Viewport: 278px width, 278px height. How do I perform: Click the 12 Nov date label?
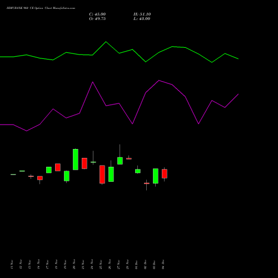(x=21, y=264)
